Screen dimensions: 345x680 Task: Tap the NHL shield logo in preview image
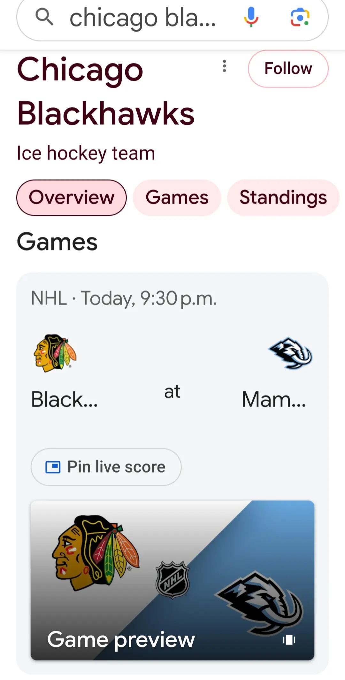click(172, 580)
